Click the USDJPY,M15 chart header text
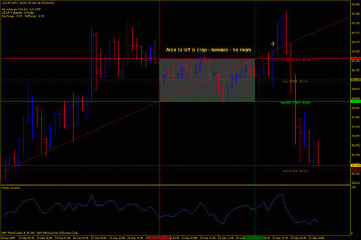Screen dimensions: 361x240 (28, 3)
